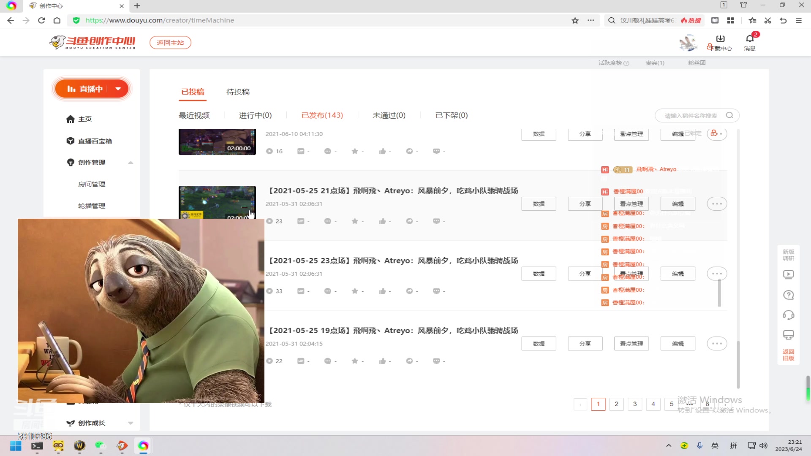The image size is (811, 456).
Task: Click 返回旧版 link on right rail
Action: (788, 355)
